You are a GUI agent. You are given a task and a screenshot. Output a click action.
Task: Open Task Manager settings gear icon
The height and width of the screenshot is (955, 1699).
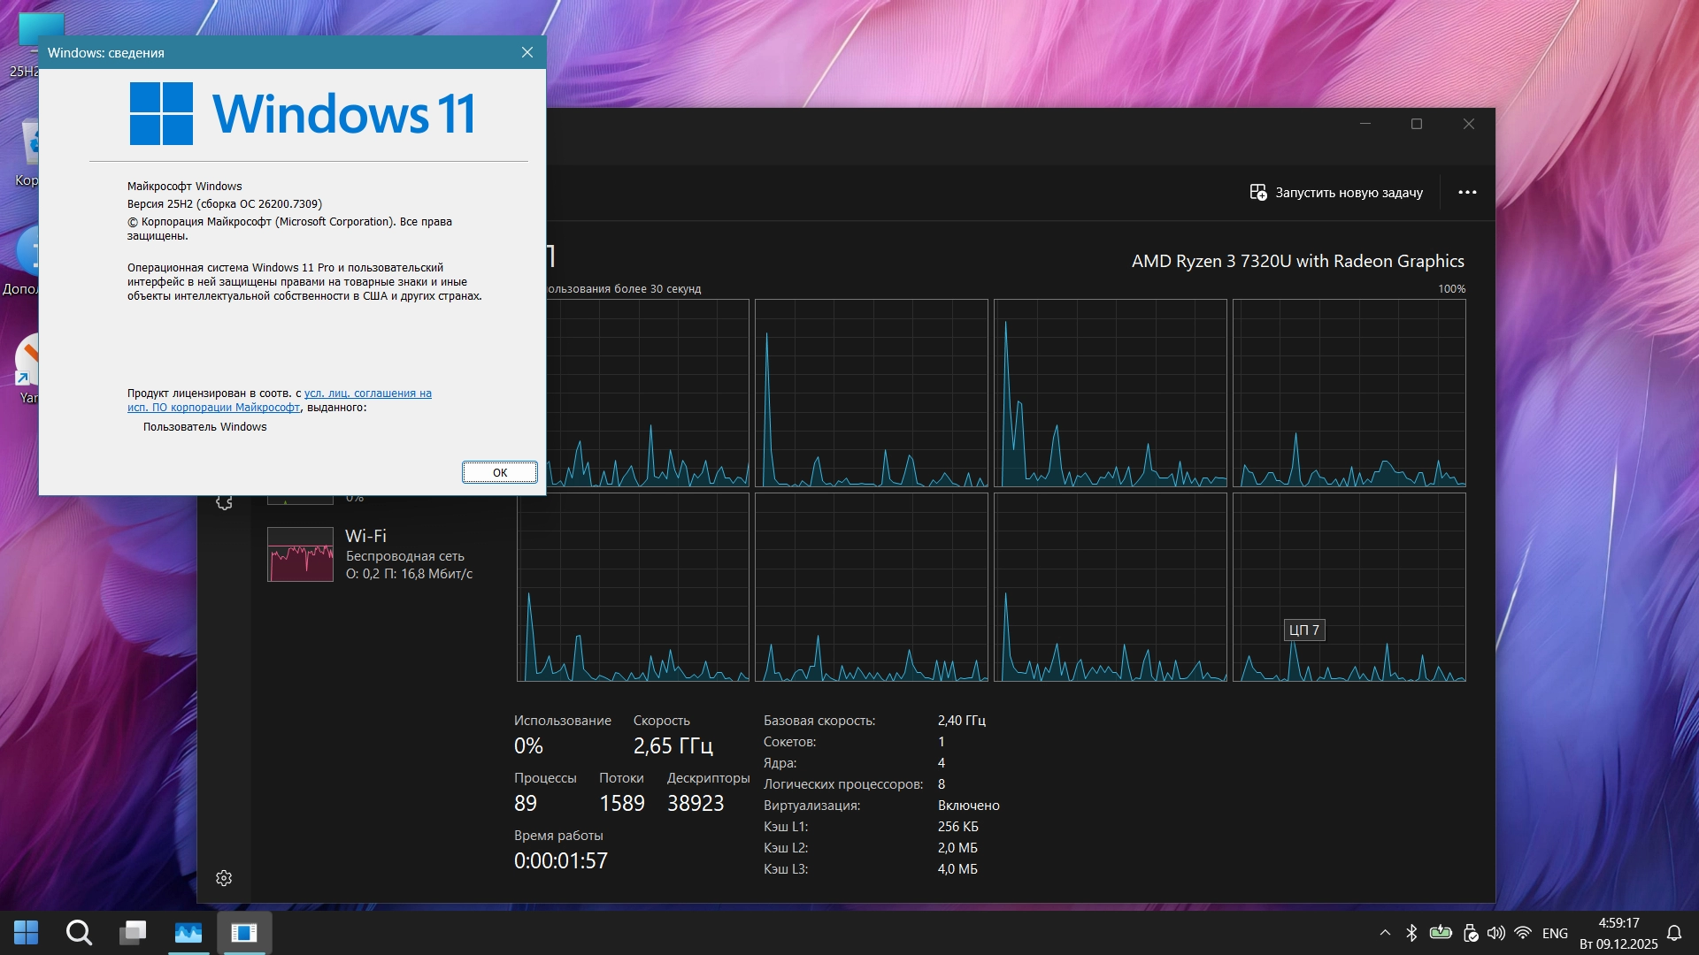(224, 878)
